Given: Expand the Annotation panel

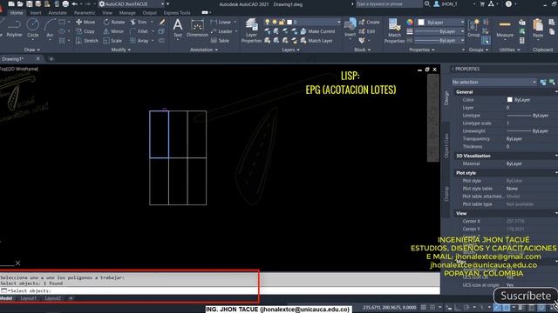Looking at the screenshot, I should 203,50.
